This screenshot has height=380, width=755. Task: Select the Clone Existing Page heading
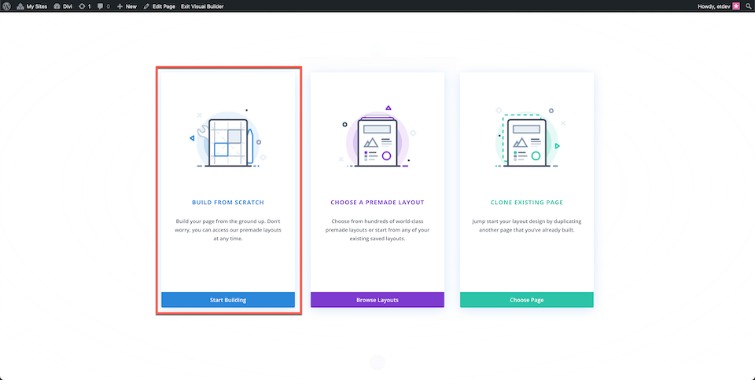coord(527,203)
